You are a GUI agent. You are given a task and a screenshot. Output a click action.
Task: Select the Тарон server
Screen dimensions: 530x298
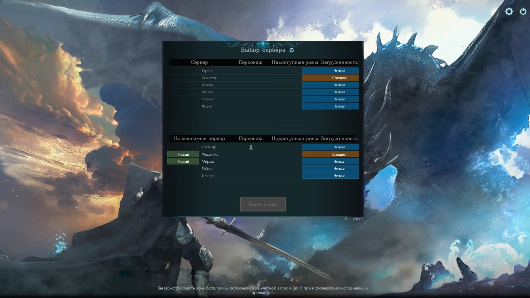click(x=207, y=71)
